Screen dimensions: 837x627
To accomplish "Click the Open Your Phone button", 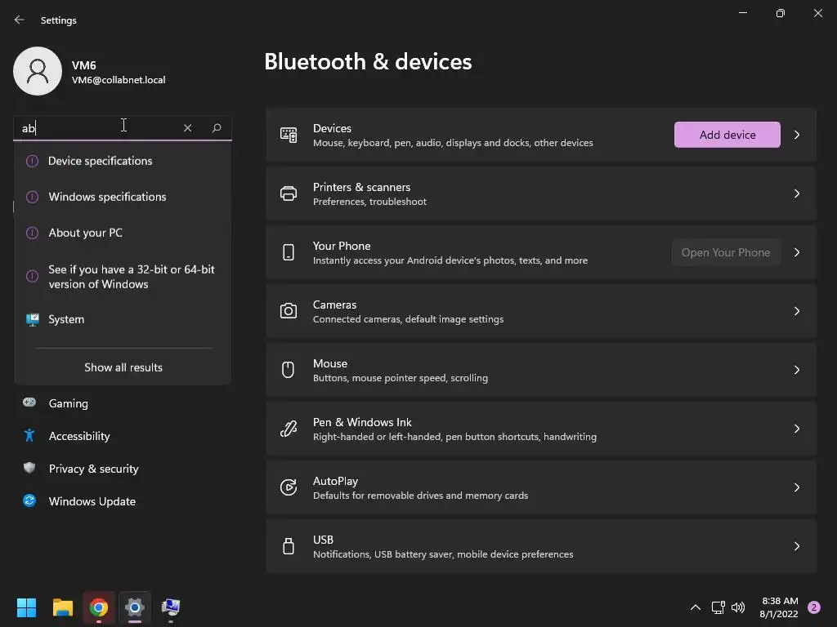I will [x=726, y=252].
